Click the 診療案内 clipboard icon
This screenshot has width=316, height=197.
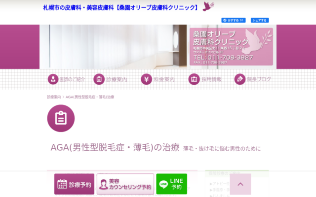99,79
